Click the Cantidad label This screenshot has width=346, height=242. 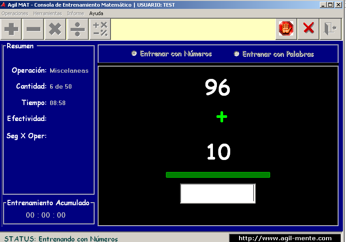[31, 86]
